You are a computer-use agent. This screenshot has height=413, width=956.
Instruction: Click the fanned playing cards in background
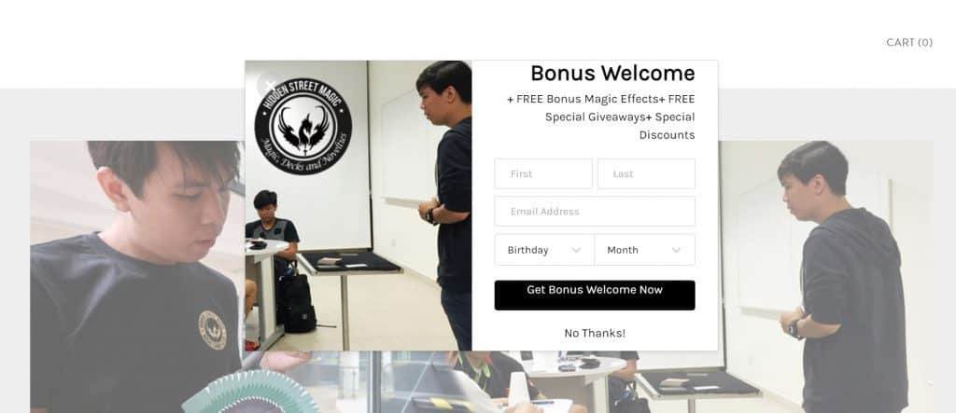tap(250, 392)
